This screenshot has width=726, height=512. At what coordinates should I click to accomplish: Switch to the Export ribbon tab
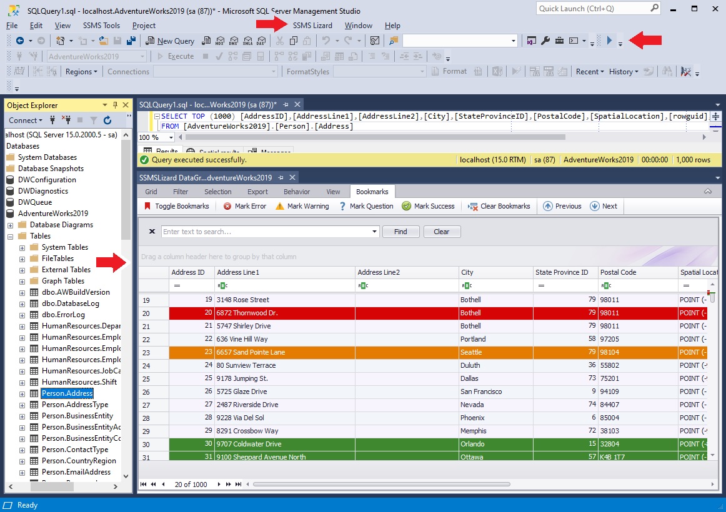click(257, 192)
